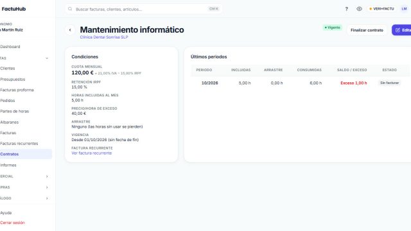Click Finalizar contrato button
Screen dimensions: 411x231
click(367, 30)
